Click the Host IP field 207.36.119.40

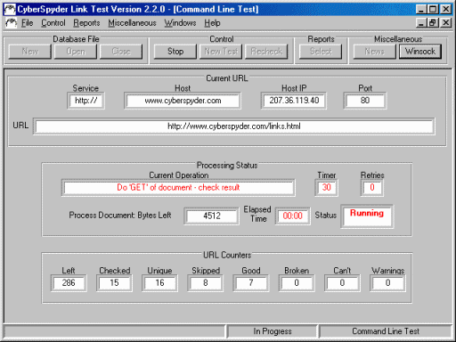(x=294, y=101)
